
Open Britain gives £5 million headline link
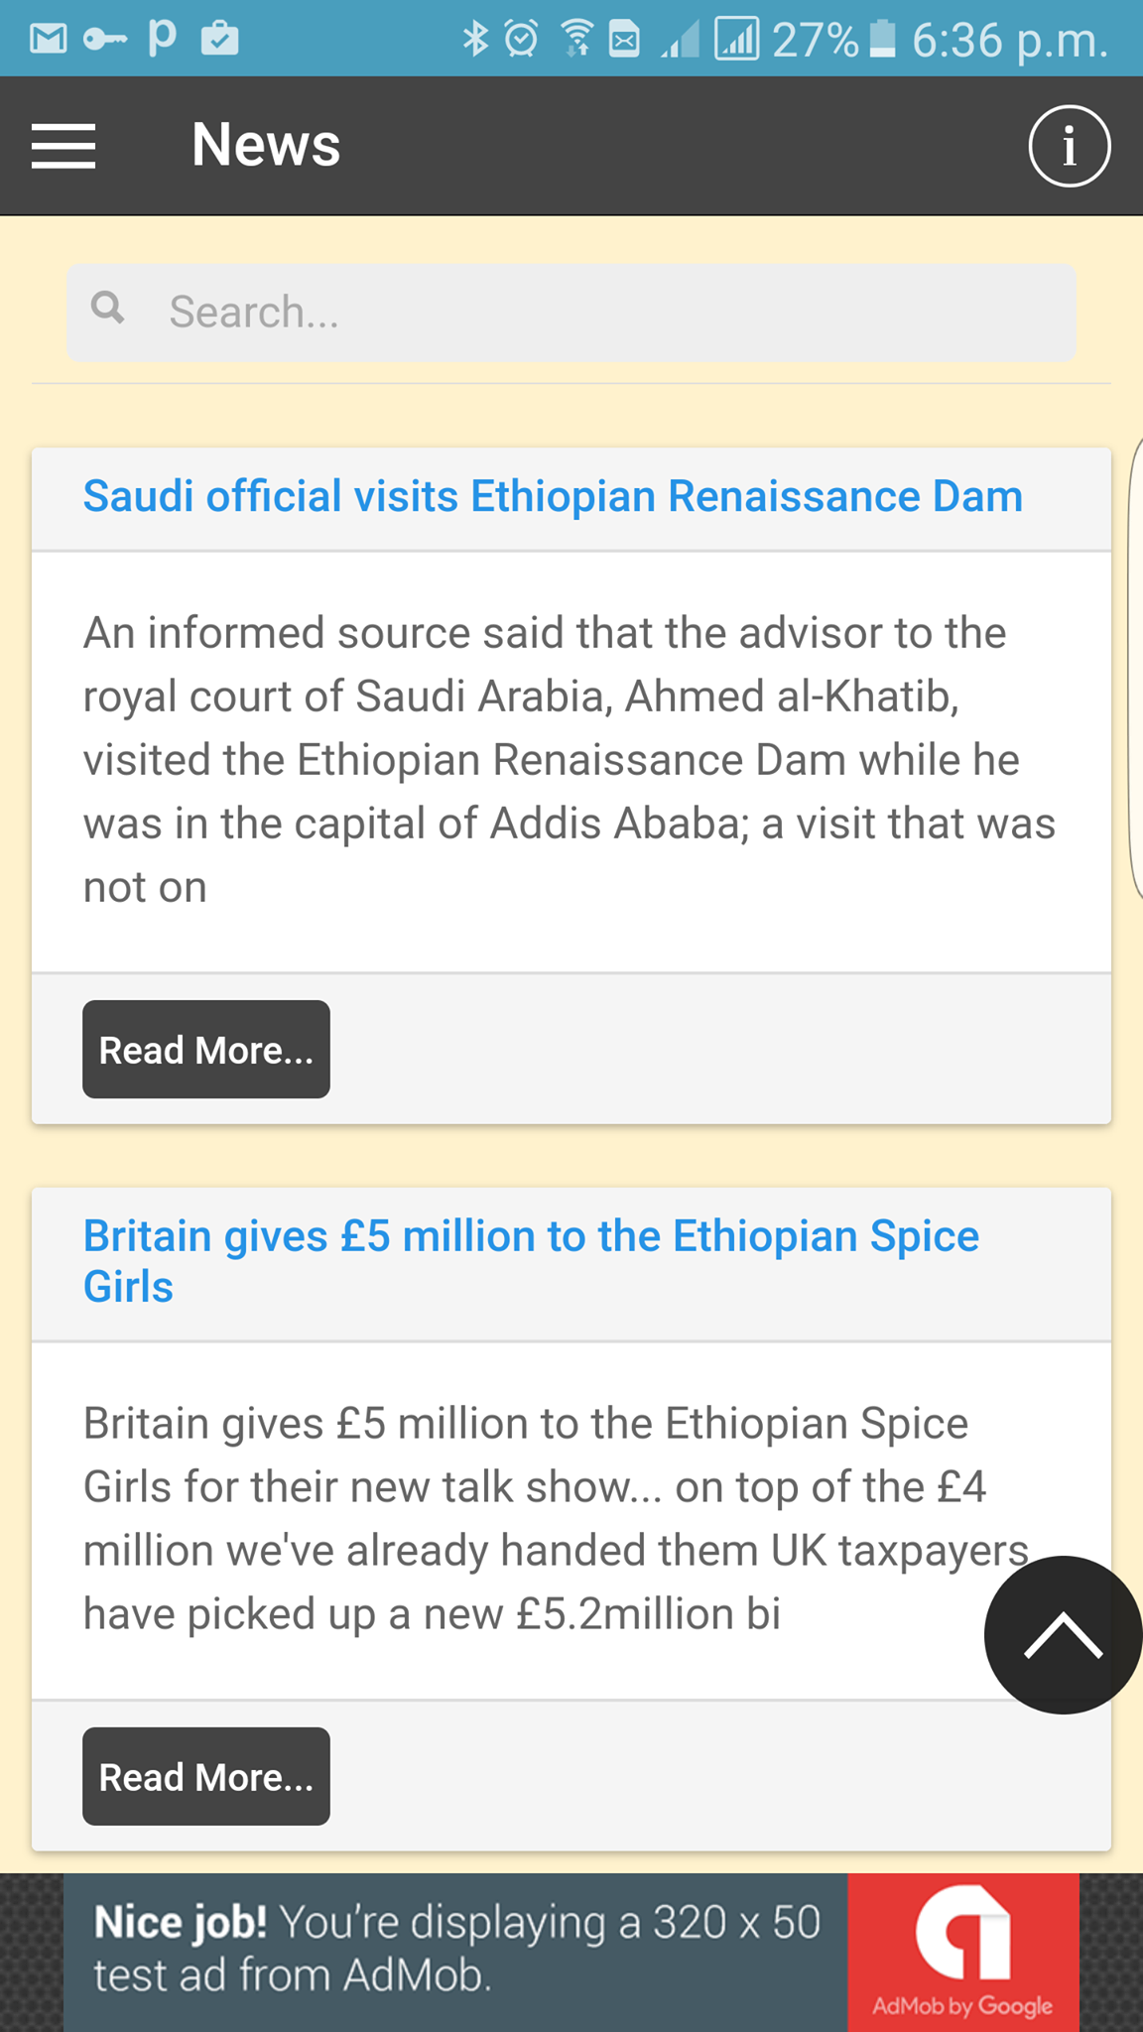pyautogui.click(x=531, y=1261)
